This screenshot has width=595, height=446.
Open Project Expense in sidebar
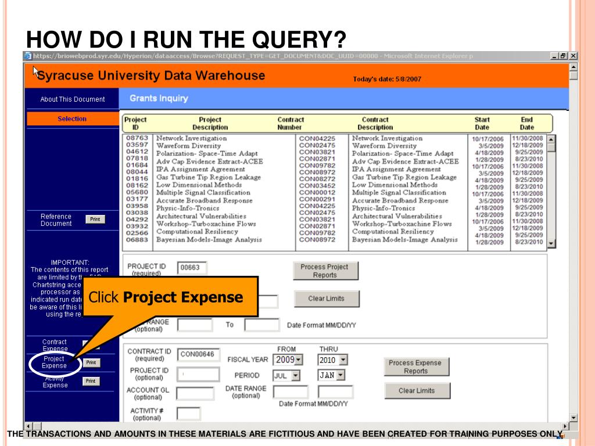54,362
